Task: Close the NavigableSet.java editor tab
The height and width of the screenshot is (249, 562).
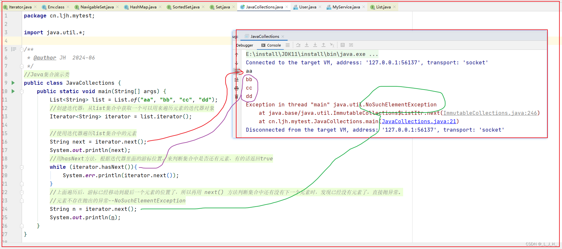Action: pyautogui.click(x=117, y=7)
